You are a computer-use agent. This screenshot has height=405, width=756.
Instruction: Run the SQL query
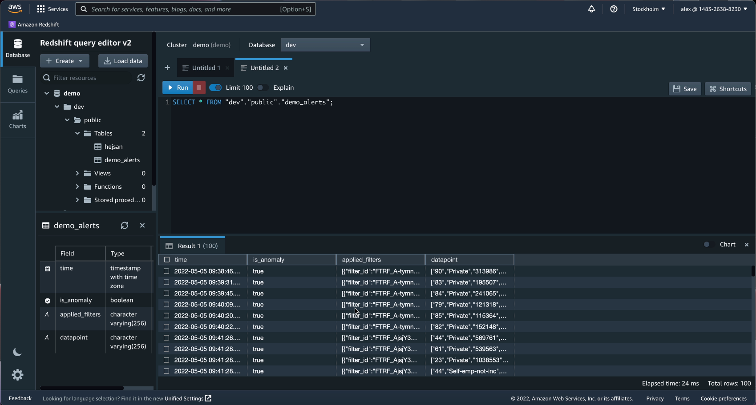coord(178,87)
